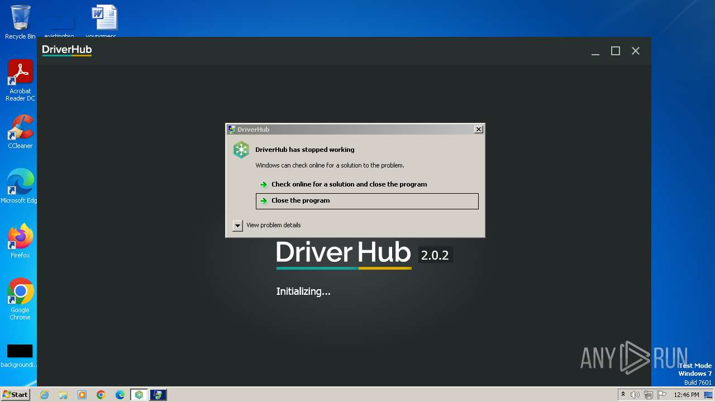This screenshot has height=402, width=715.
Task: Click the taskbar clock 12:46 PM
Action: [687, 395]
